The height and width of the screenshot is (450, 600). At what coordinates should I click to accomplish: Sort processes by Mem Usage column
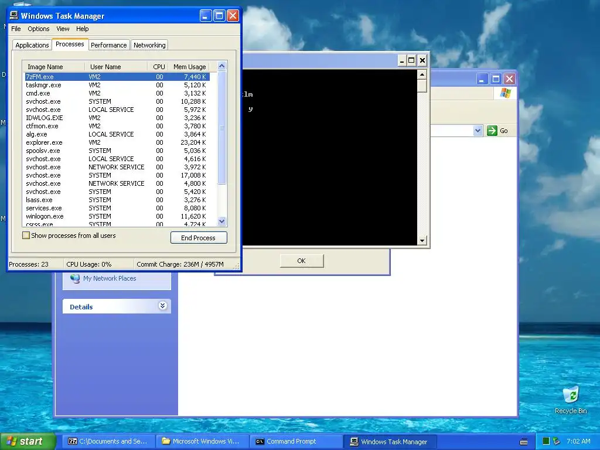(189, 67)
